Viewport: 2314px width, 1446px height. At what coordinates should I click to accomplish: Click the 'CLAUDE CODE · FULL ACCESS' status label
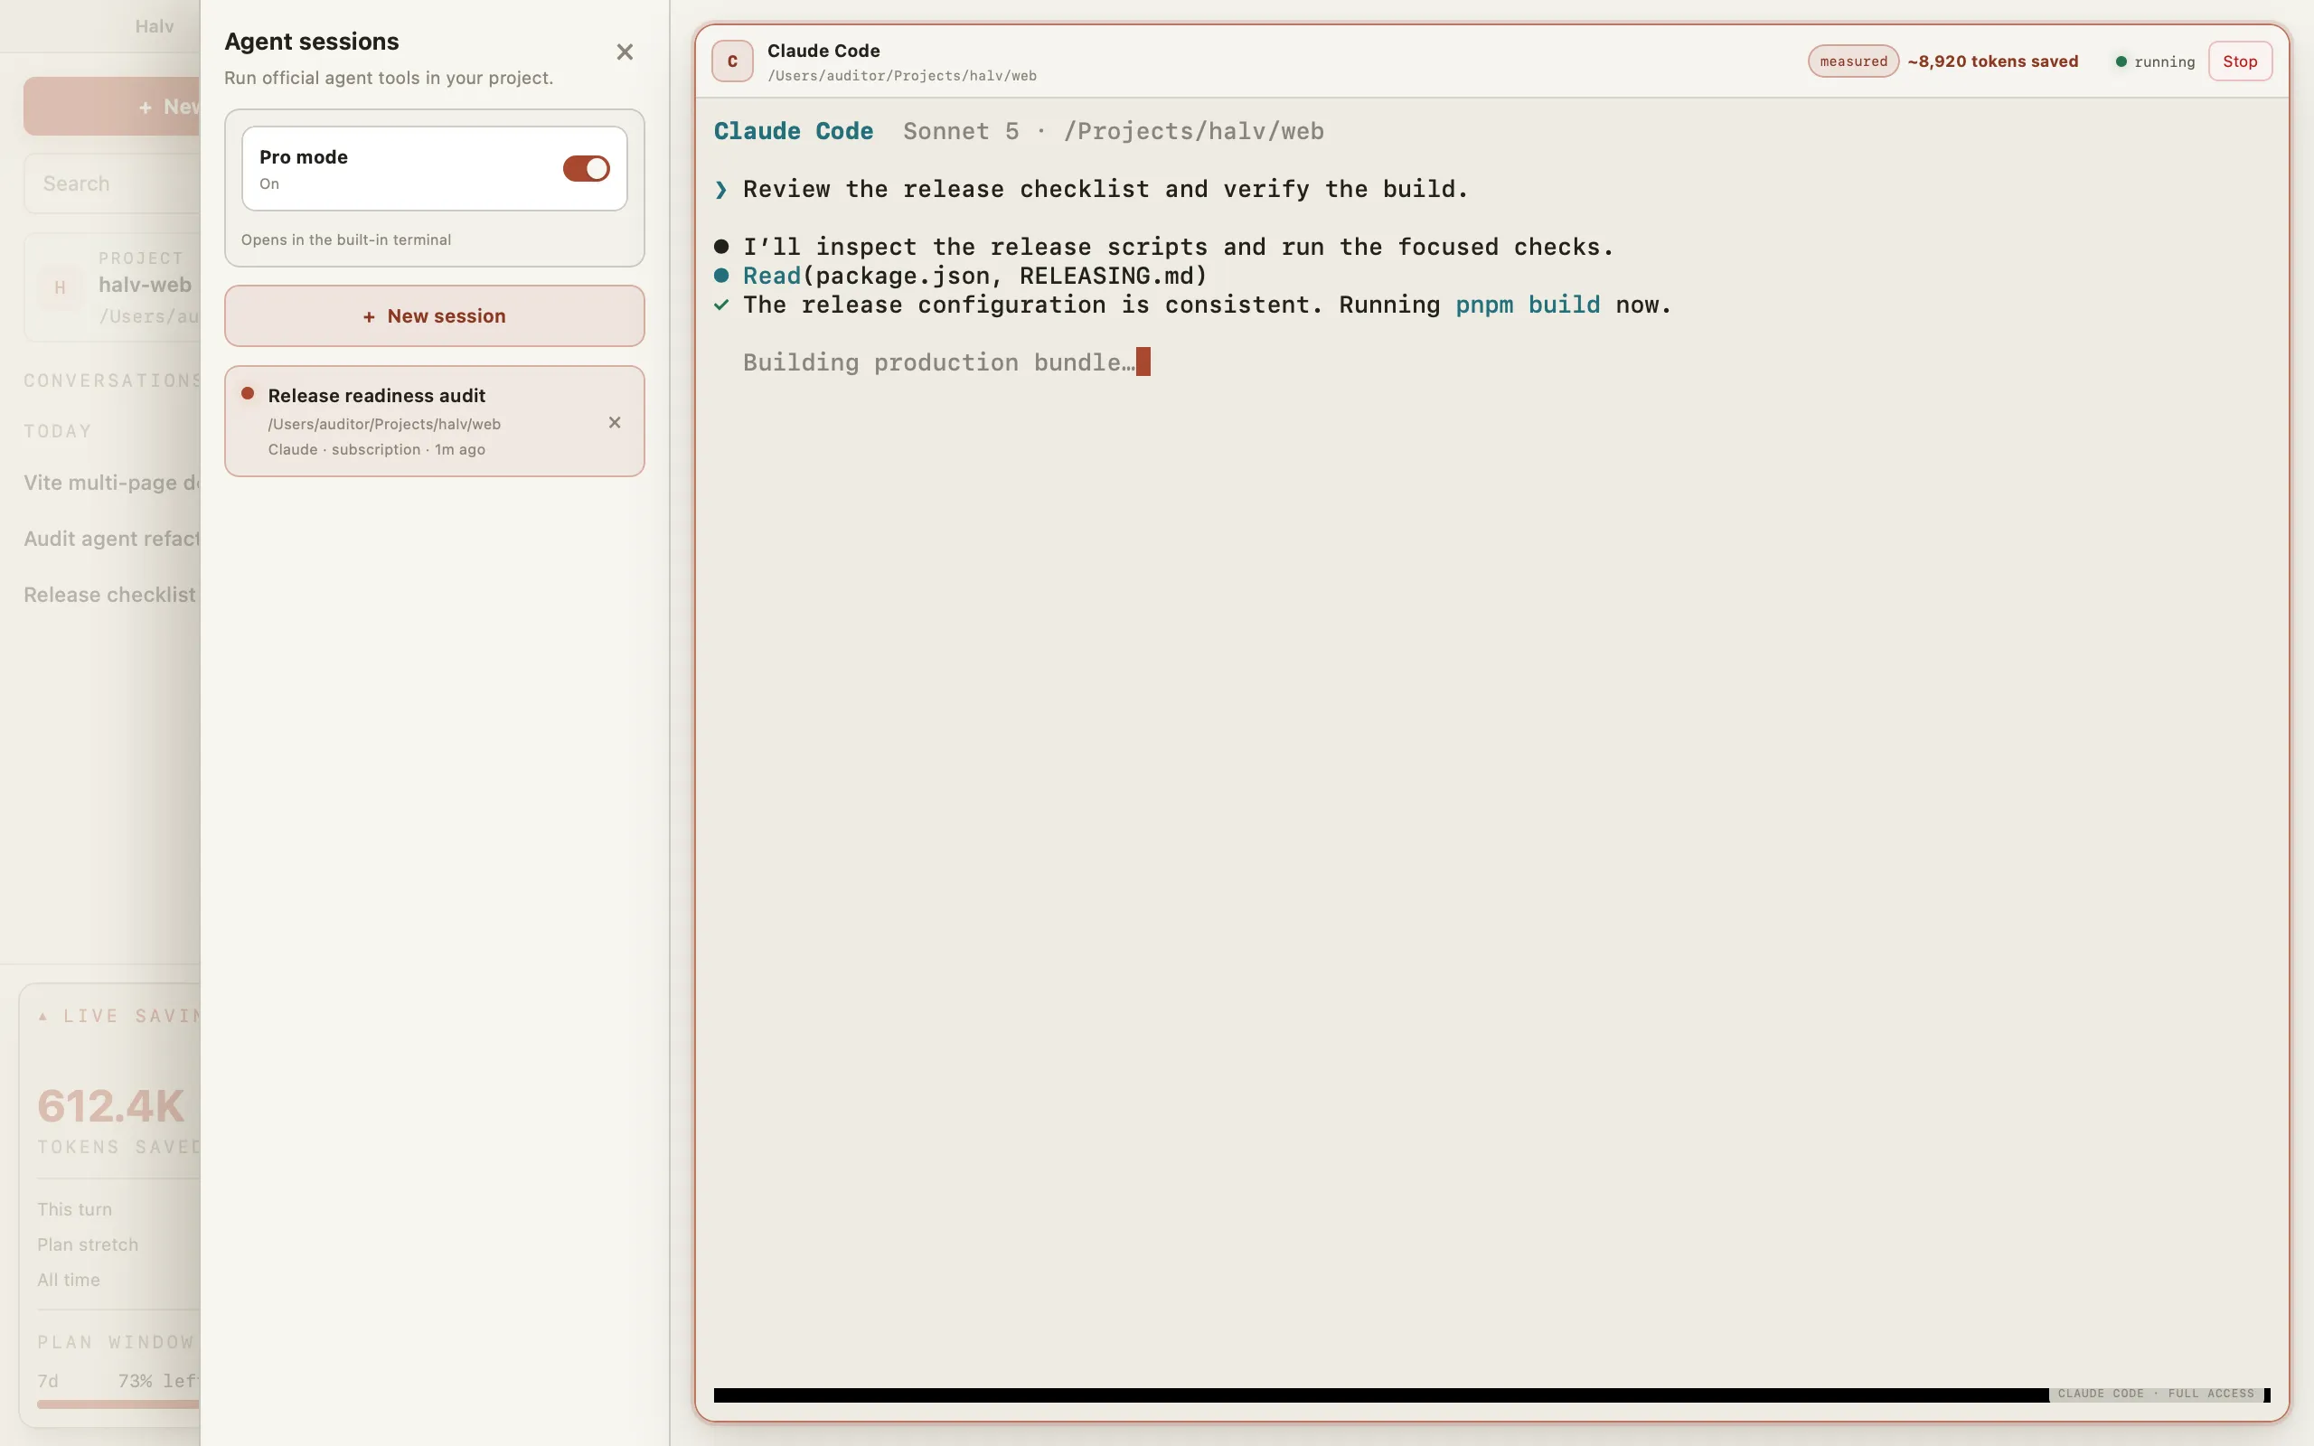click(x=2155, y=1394)
